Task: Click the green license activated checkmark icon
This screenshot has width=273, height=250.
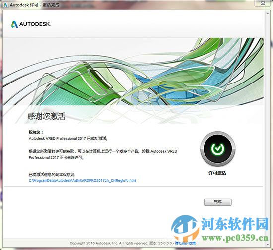Action: (x=217, y=149)
